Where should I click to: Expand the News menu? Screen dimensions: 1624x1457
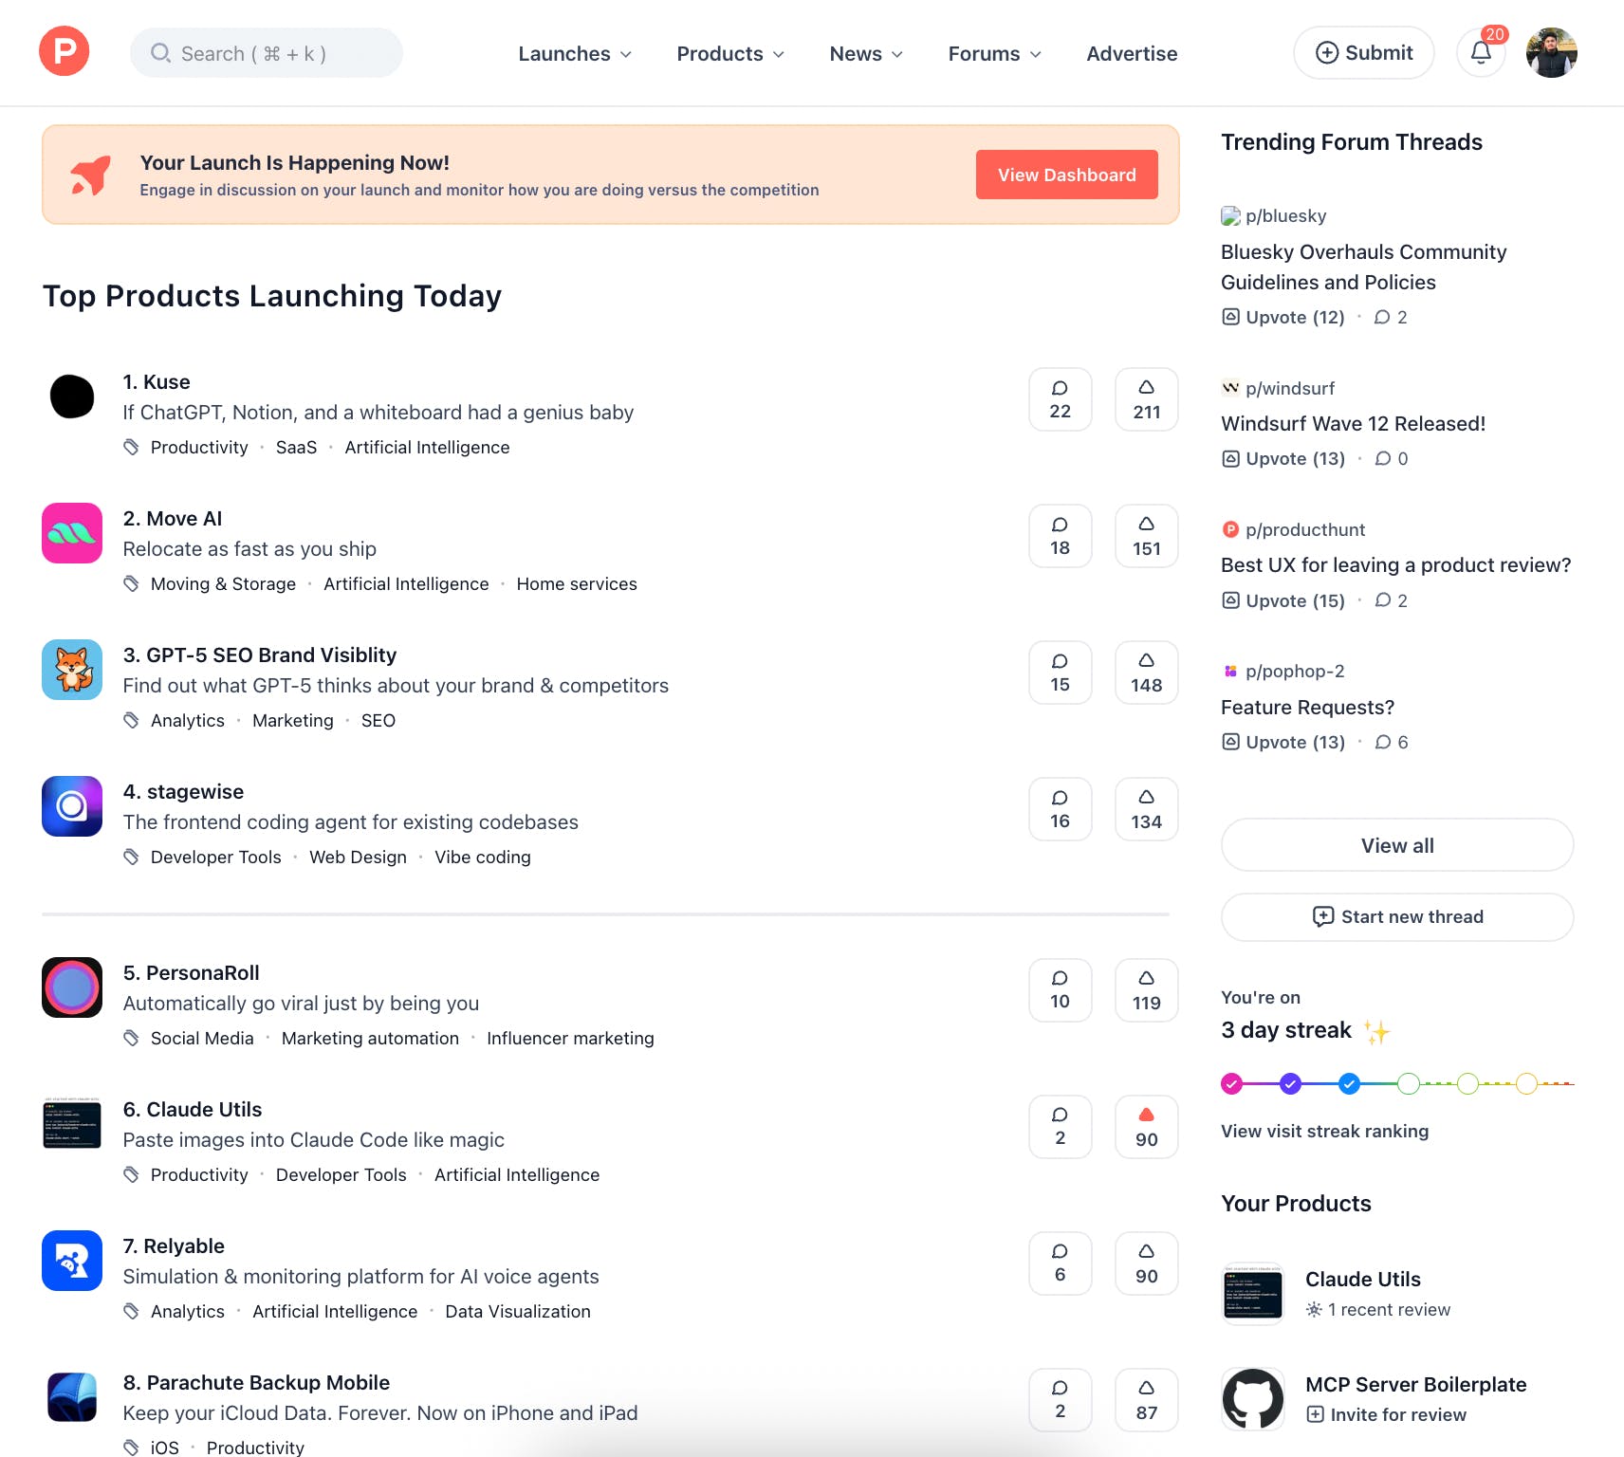point(866,53)
